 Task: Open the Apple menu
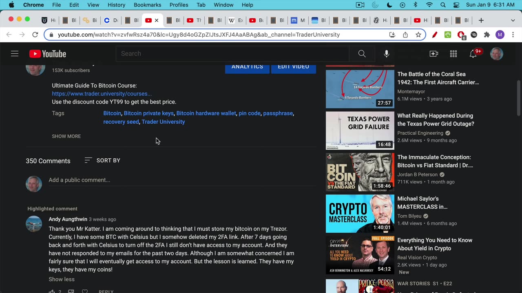pos(11,5)
